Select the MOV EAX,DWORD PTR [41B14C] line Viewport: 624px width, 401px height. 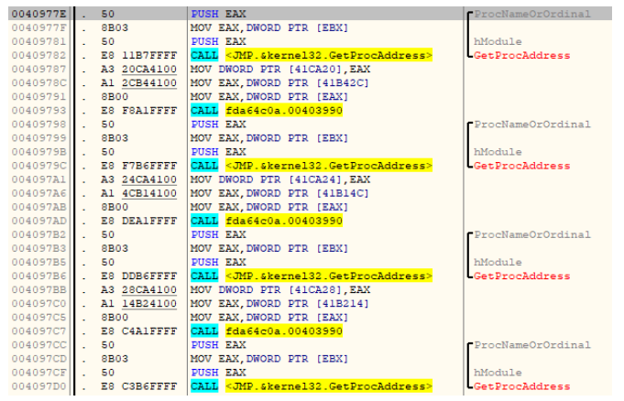tap(274, 193)
